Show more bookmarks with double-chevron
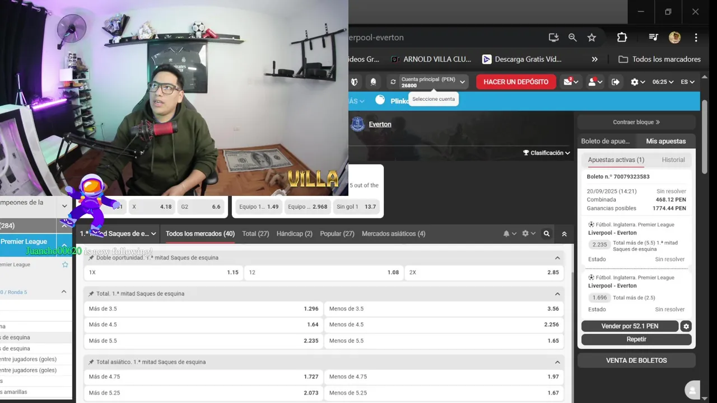The height and width of the screenshot is (403, 717). pyautogui.click(x=594, y=59)
